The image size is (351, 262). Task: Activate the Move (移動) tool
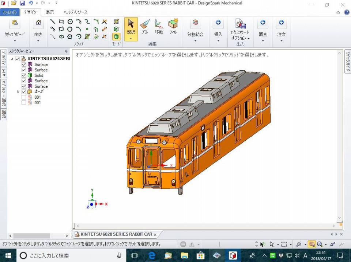pos(159,27)
